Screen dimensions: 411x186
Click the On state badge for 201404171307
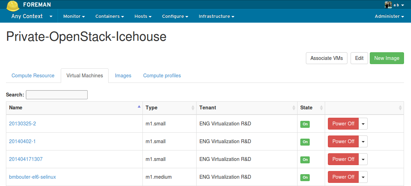coord(305,160)
